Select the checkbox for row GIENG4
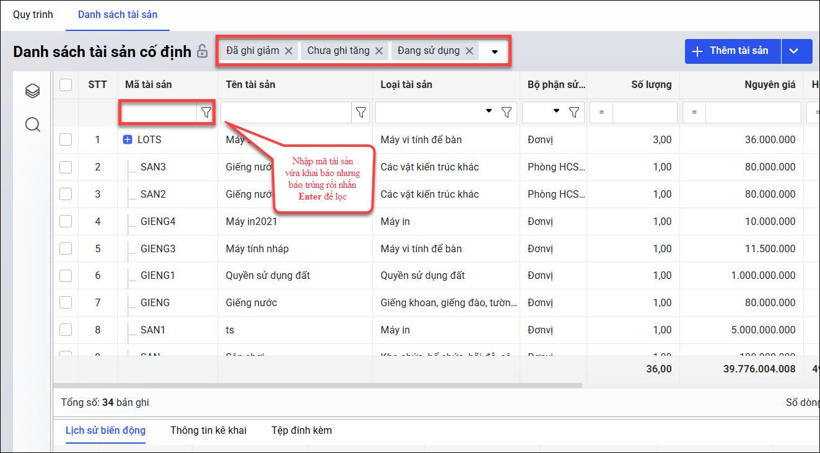This screenshot has width=820, height=453. [x=66, y=222]
